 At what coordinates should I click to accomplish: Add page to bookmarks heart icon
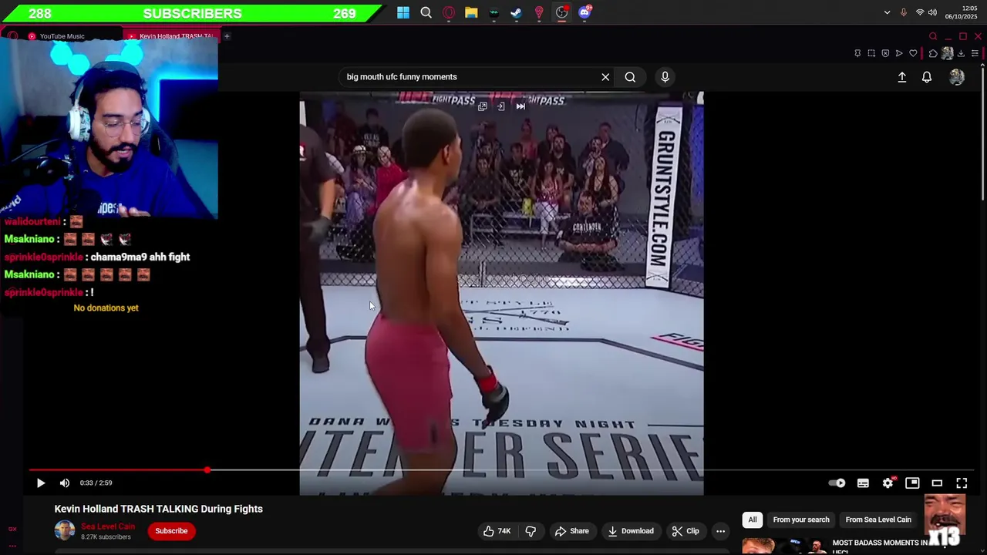pos(913,53)
